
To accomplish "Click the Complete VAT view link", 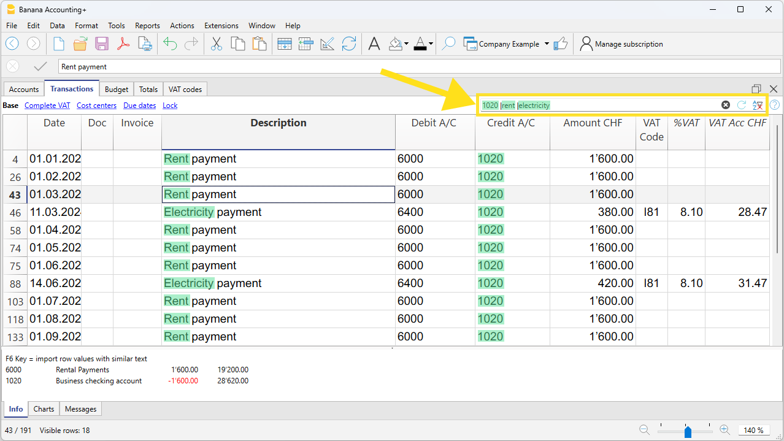I will click(x=47, y=105).
